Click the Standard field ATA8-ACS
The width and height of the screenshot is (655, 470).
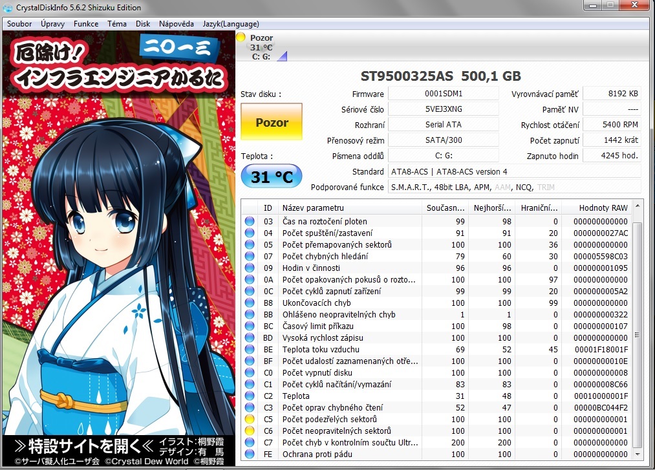click(515, 171)
